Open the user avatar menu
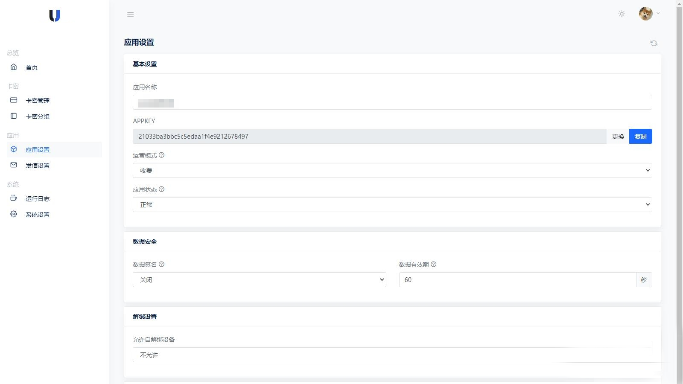The image size is (683, 384). click(x=645, y=14)
